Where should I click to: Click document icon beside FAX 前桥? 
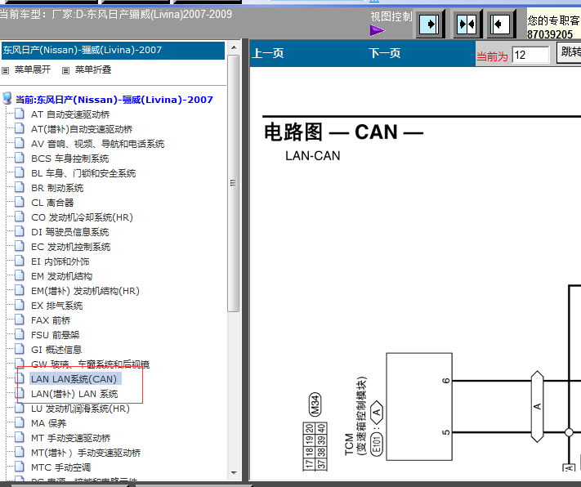click(20, 319)
